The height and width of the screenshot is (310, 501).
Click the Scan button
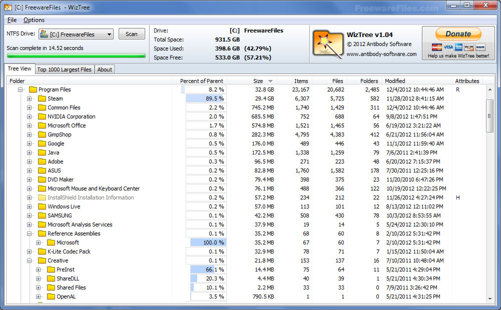click(131, 34)
